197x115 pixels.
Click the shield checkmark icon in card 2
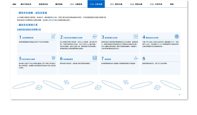pyautogui.click(x=95, y=37)
